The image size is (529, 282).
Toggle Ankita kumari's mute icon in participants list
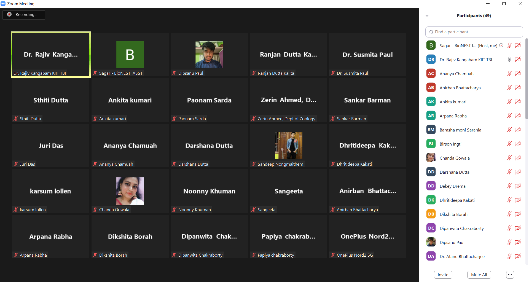[509, 102]
